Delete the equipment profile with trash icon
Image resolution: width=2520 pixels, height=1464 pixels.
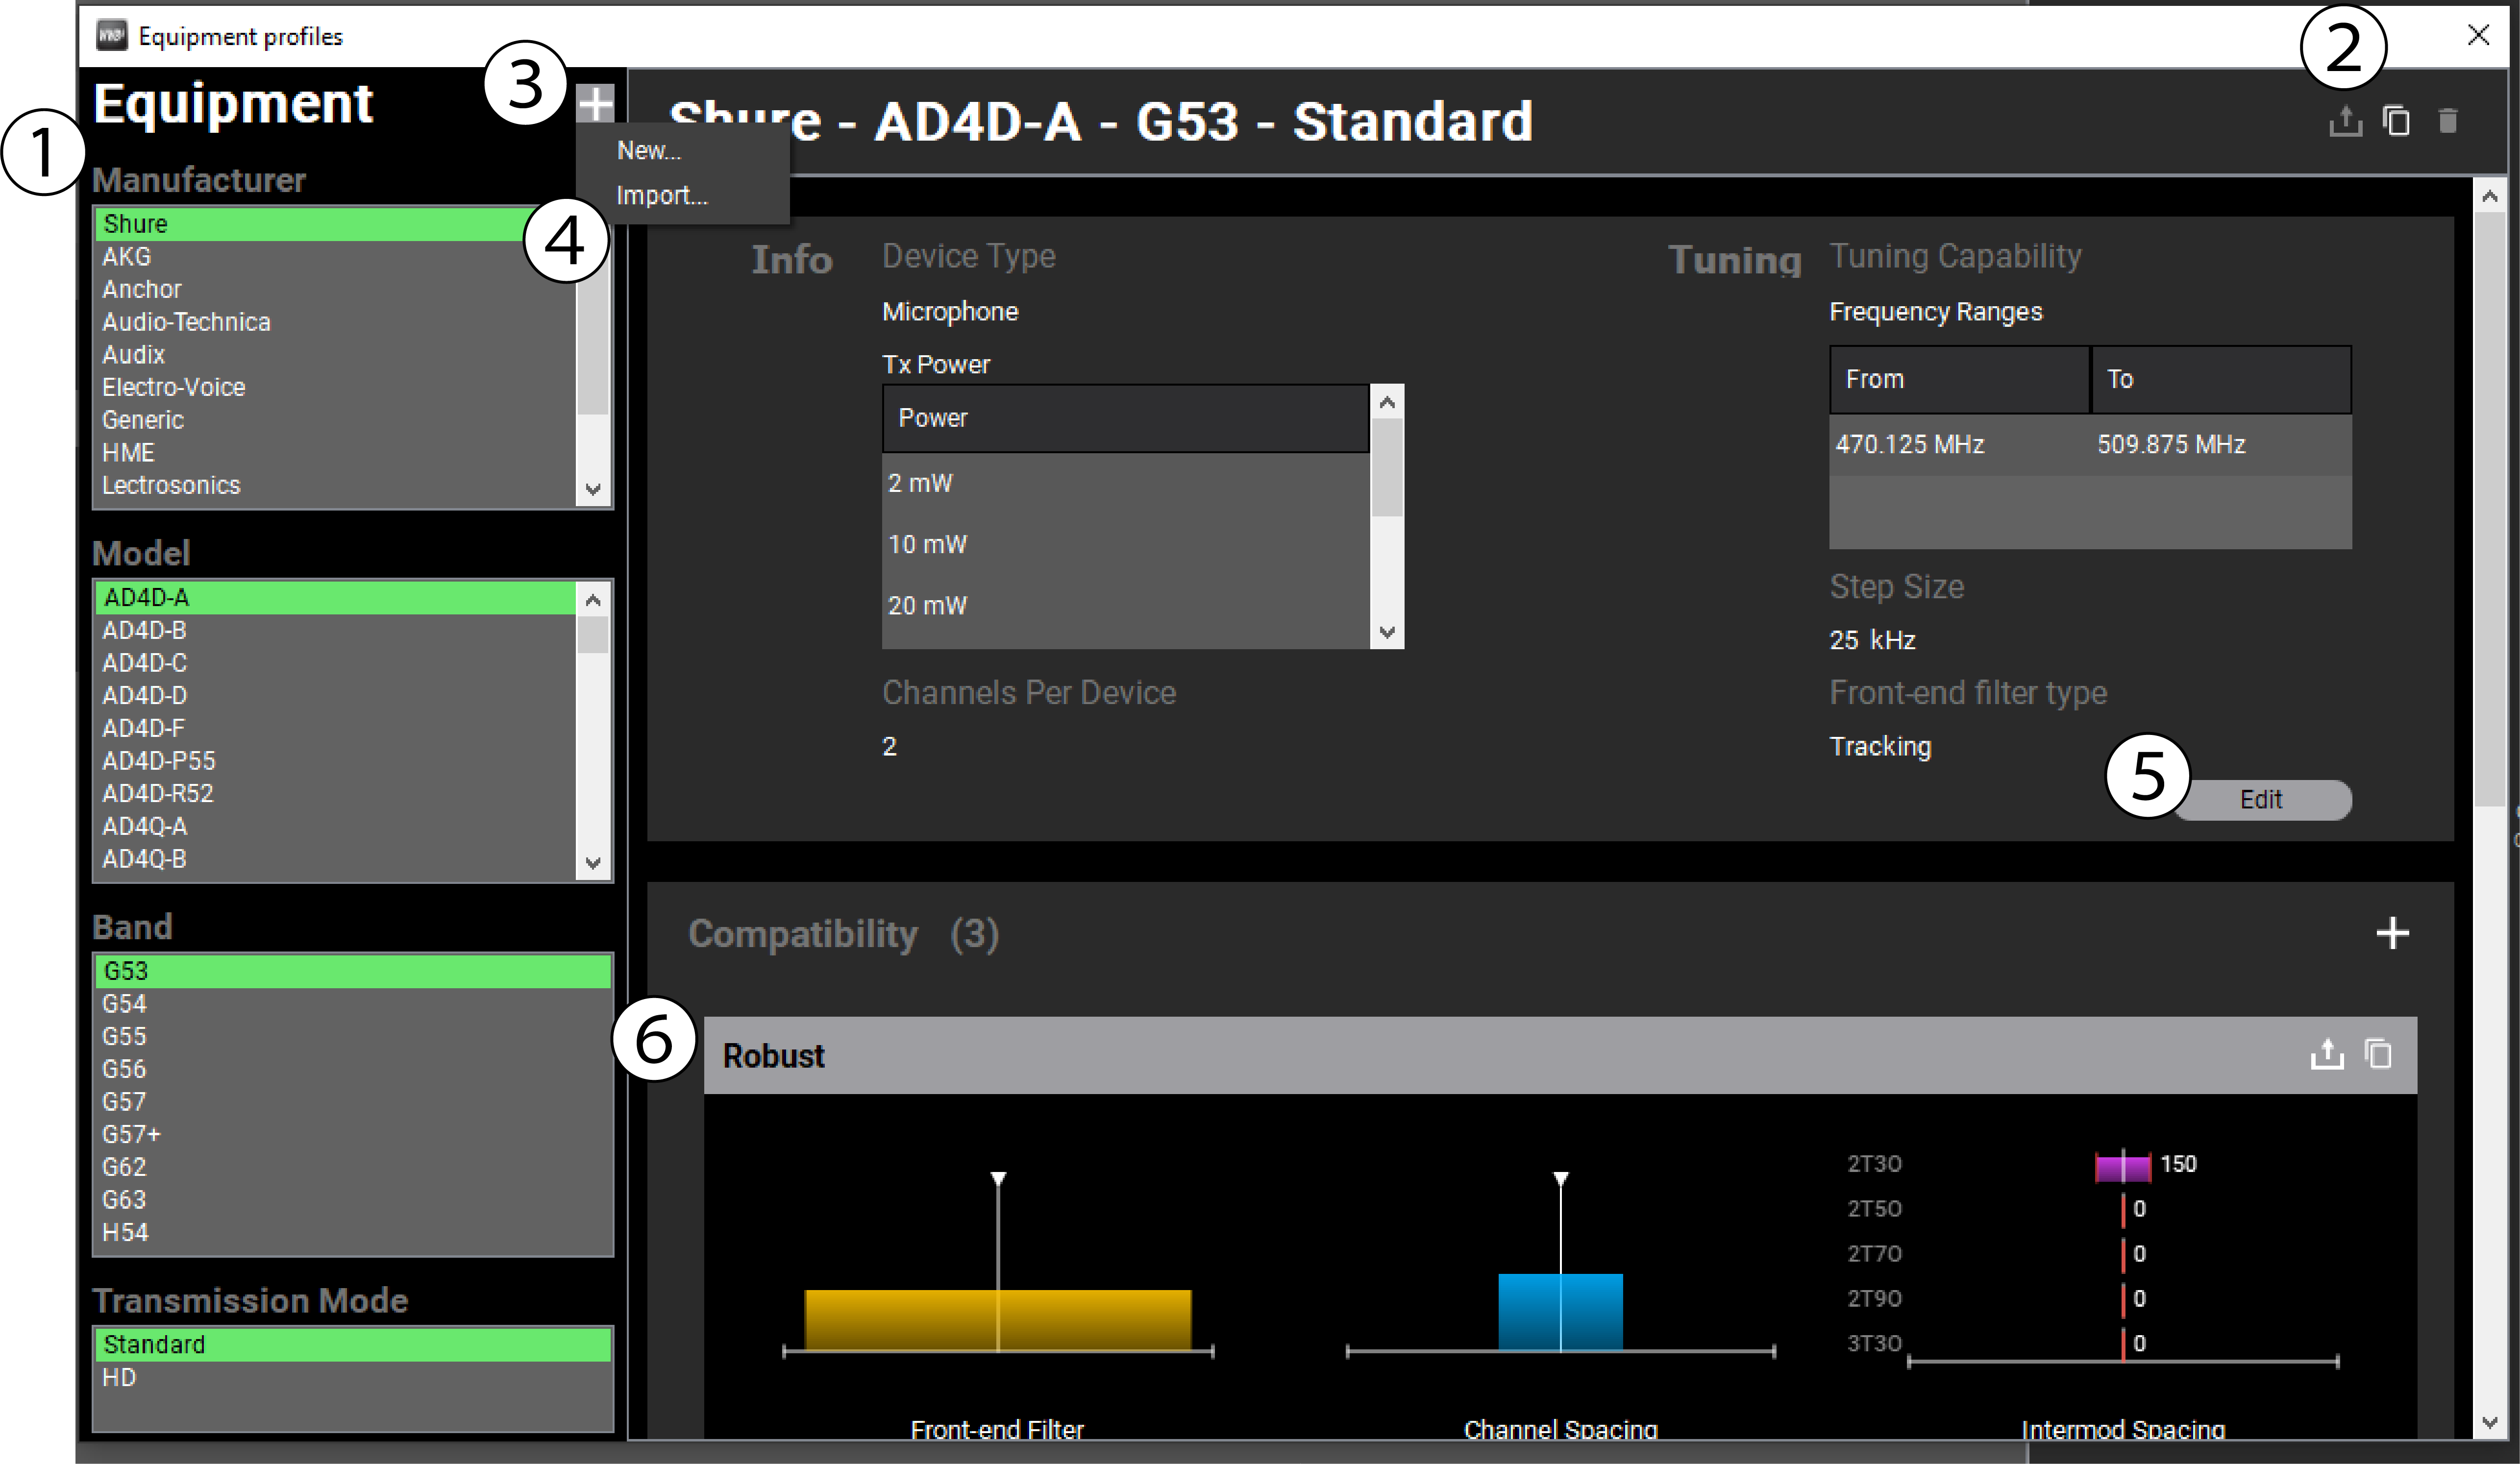tap(2447, 121)
